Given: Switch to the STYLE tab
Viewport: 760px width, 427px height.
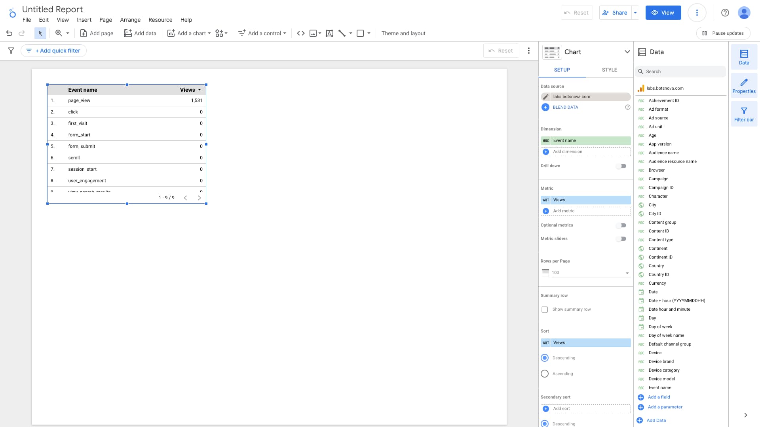Looking at the screenshot, I should click(x=610, y=70).
